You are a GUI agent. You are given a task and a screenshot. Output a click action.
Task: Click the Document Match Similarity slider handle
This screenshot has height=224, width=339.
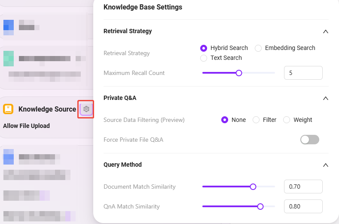tap(253, 187)
